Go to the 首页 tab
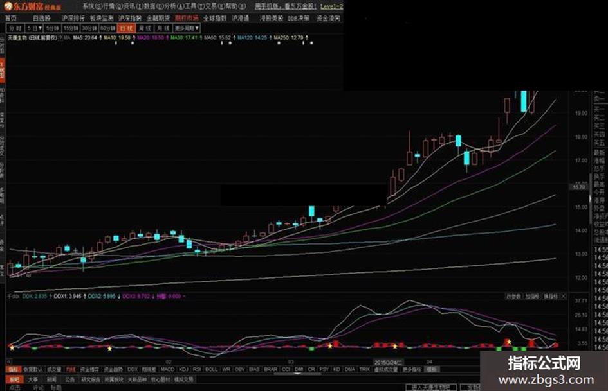 point(11,18)
